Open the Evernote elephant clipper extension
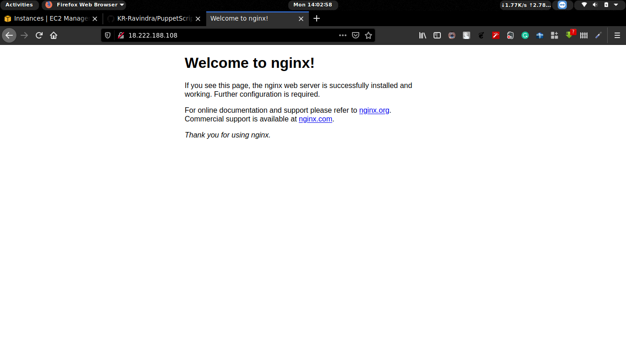This screenshot has height=352, width=626. [511, 35]
